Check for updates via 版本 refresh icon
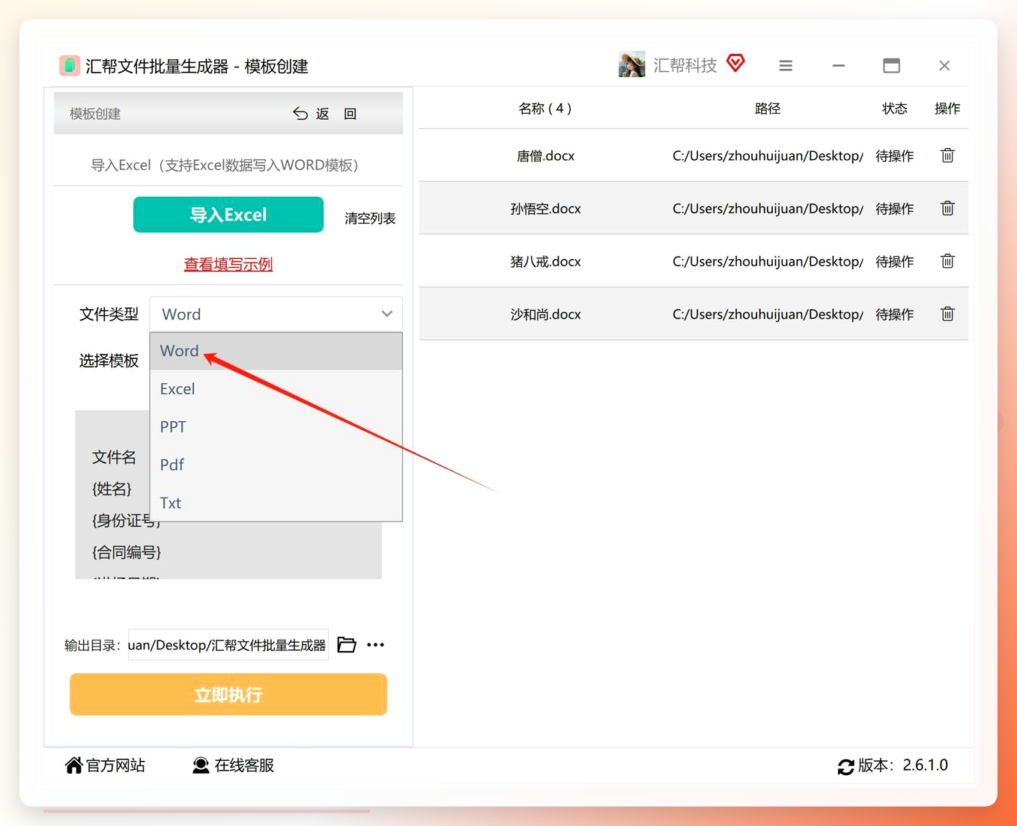This screenshot has height=826, width=1017. 846,766
